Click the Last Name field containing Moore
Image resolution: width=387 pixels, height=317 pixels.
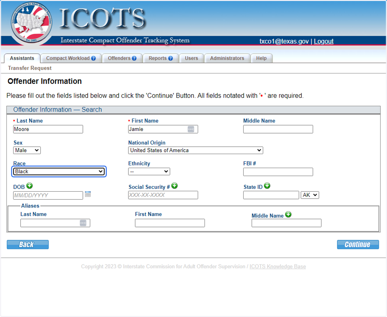pos(48,129)
